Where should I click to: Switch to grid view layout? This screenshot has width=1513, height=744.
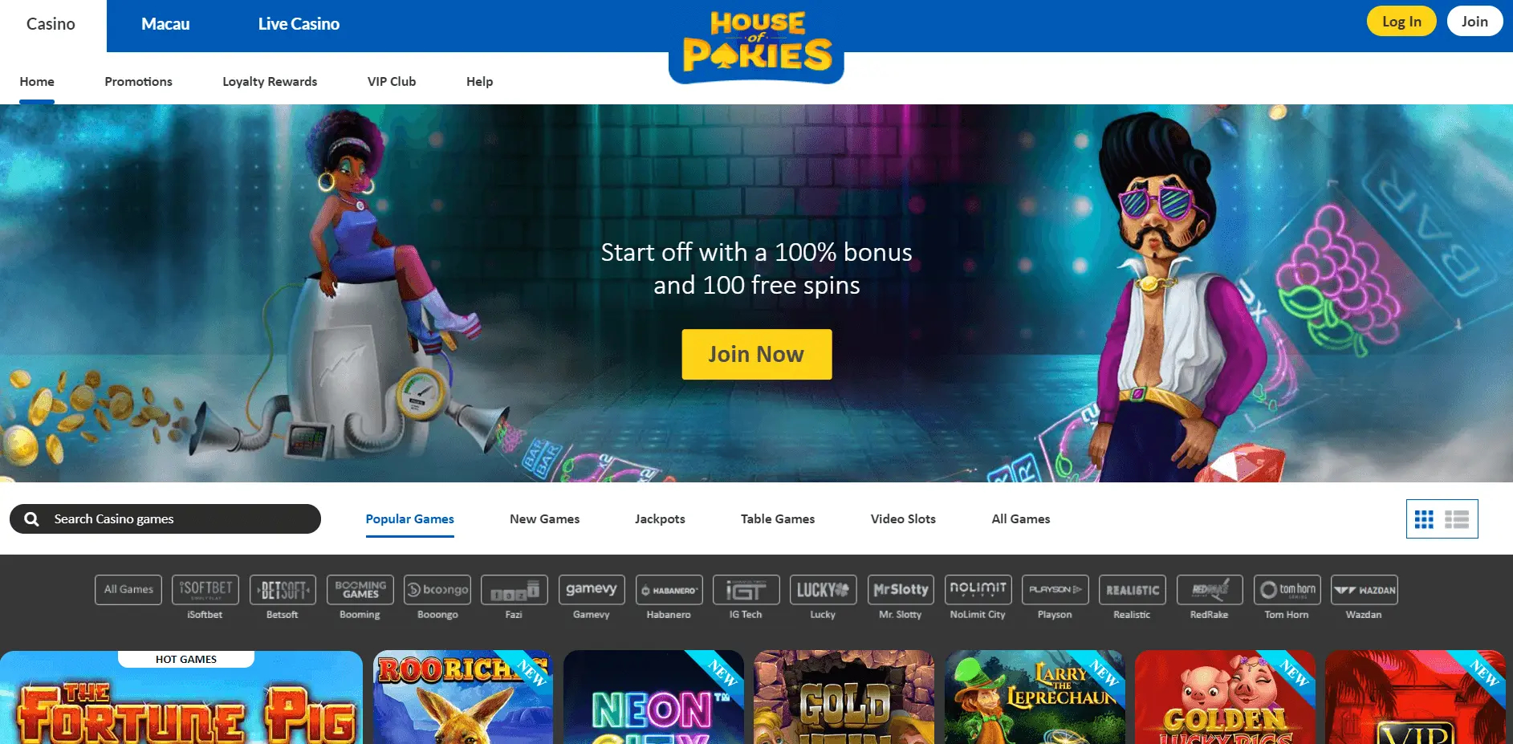1424,519
